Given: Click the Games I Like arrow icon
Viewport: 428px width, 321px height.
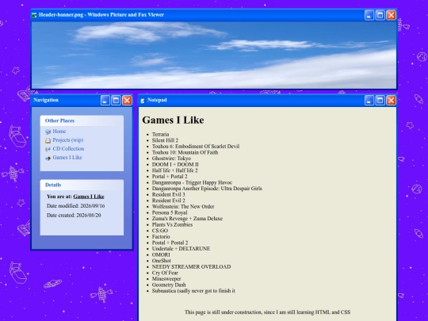Looking at the screenshot, I should [48, 158].
